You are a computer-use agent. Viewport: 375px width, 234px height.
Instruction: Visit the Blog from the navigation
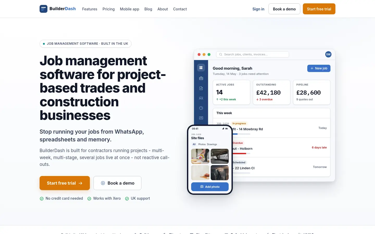[x=148, y=9]
